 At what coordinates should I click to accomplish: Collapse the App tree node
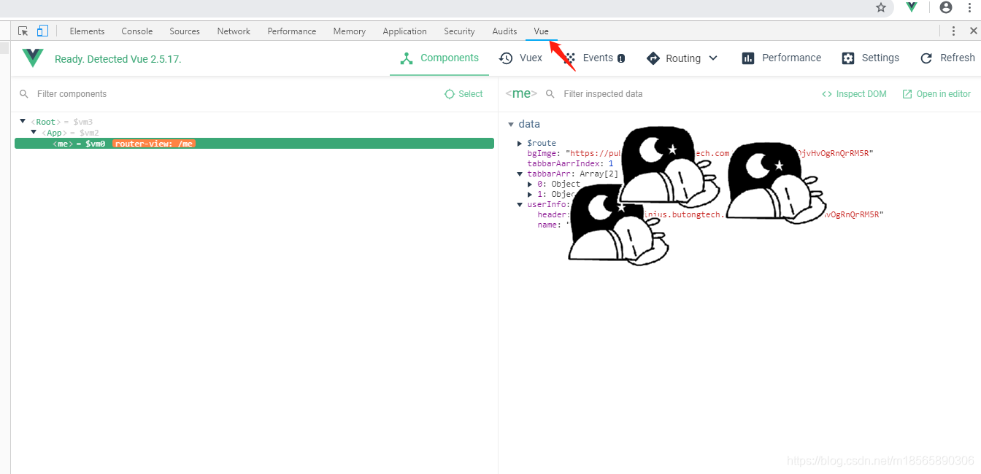[34, 132]
